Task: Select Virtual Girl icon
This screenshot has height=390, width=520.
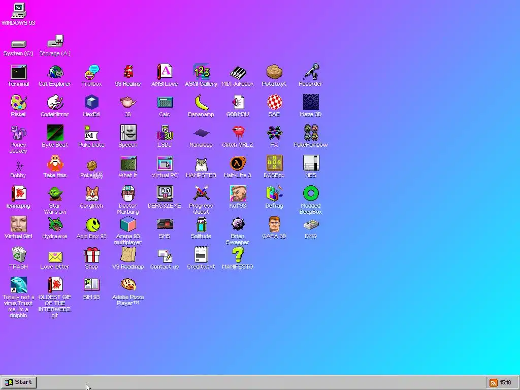Action: [x=19, y=224]
